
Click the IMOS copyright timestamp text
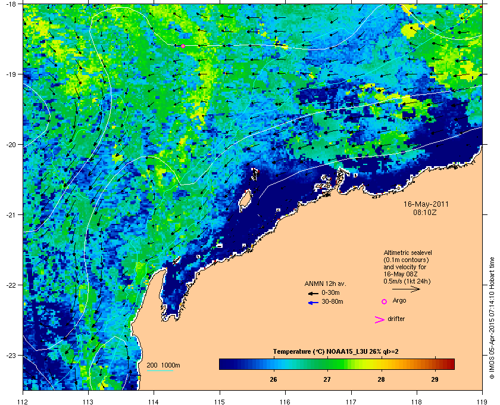492,318
